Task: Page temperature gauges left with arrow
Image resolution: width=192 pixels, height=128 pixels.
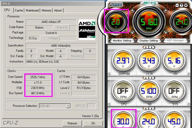Action: coord(146,108)
